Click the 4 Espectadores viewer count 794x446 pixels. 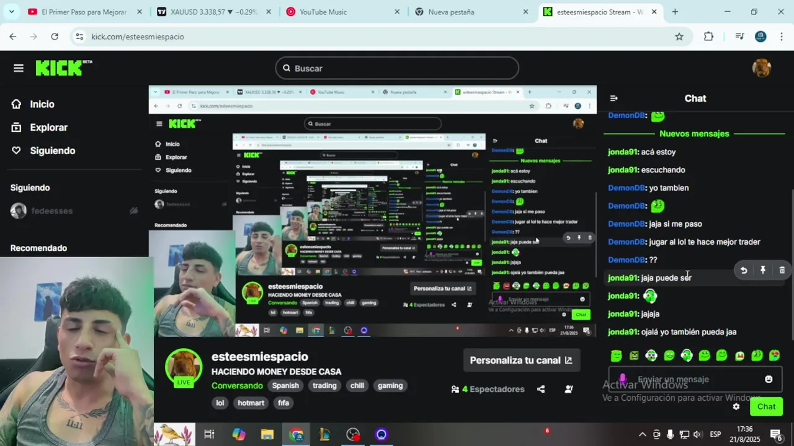(488, 389)
